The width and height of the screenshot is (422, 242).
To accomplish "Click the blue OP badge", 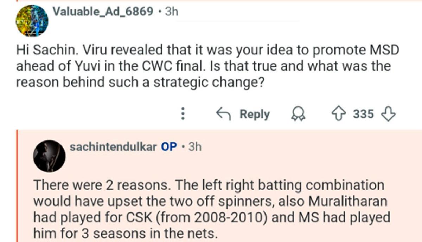I will click(x=169, y=147).
